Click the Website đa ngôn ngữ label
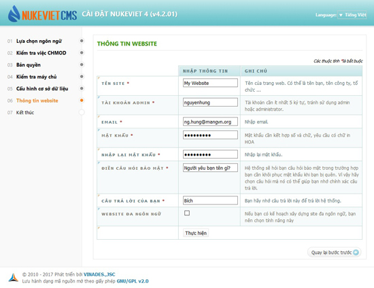 [x=131, y=214]
